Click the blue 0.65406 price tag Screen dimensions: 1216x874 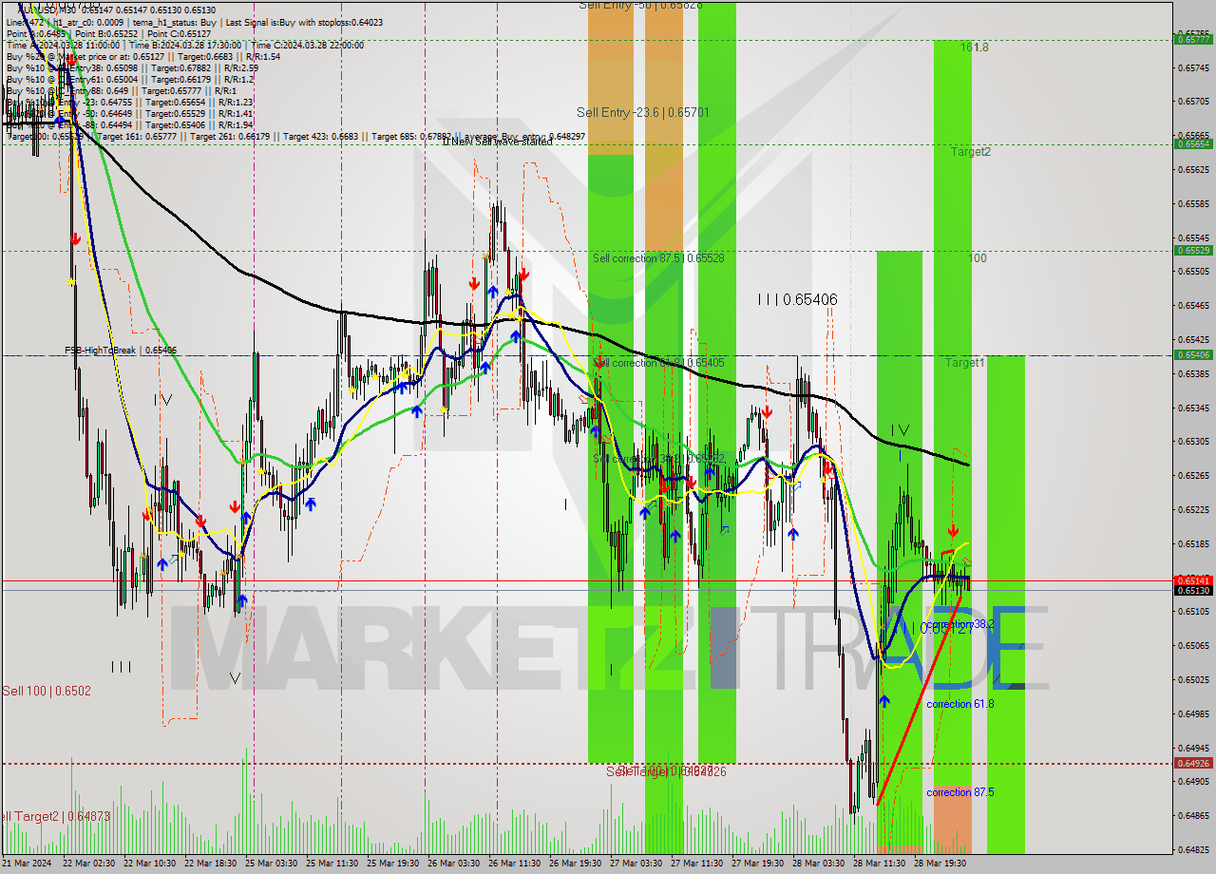pyautogui.click(x=1193, y=355)
